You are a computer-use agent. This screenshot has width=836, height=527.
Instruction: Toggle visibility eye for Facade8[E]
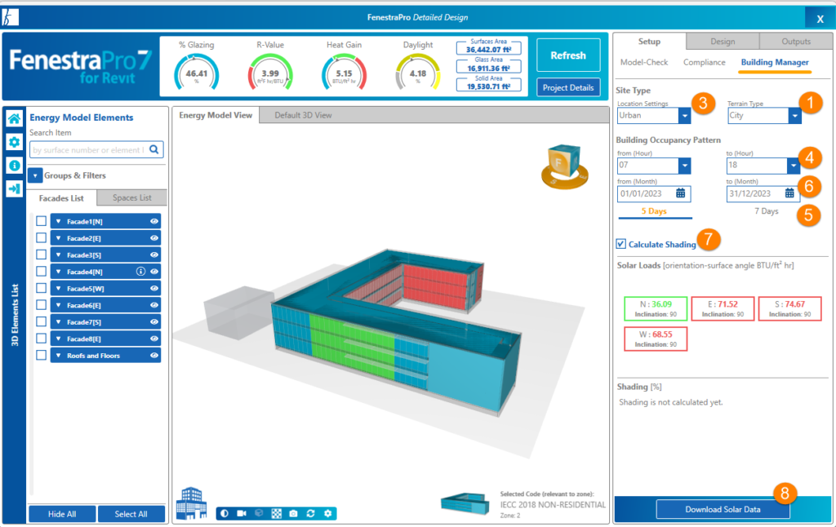pyautogui.click(x=154, y=339)
